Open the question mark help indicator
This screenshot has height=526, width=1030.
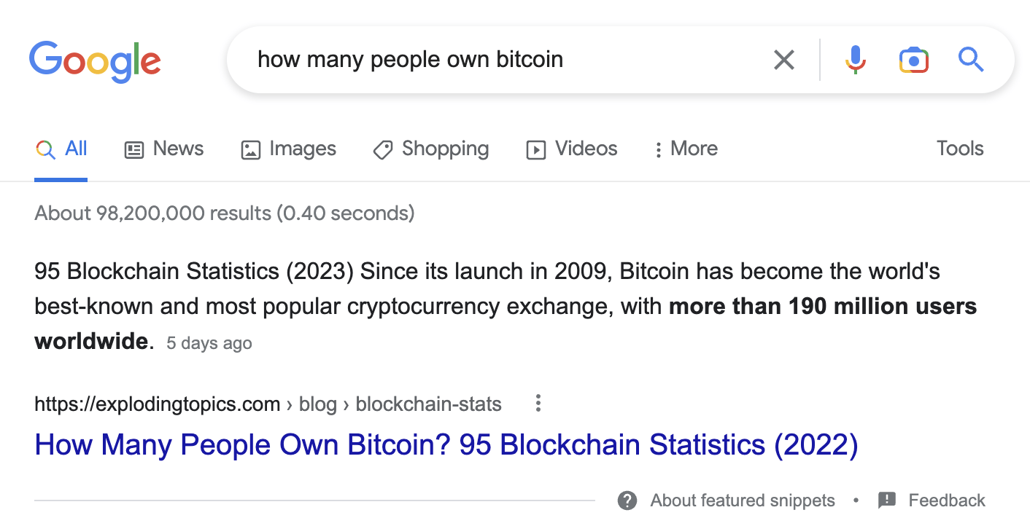(x=627, y=500)
